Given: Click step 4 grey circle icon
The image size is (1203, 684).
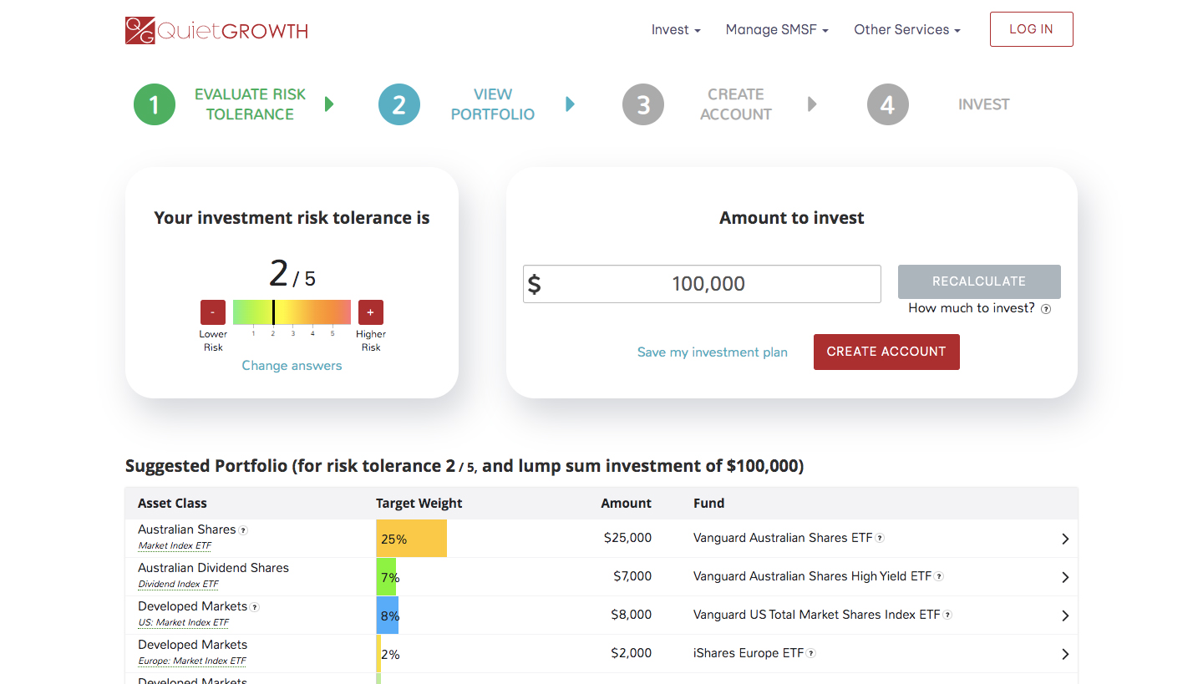Looking at the screenshot, I should (x=888, y=104).
